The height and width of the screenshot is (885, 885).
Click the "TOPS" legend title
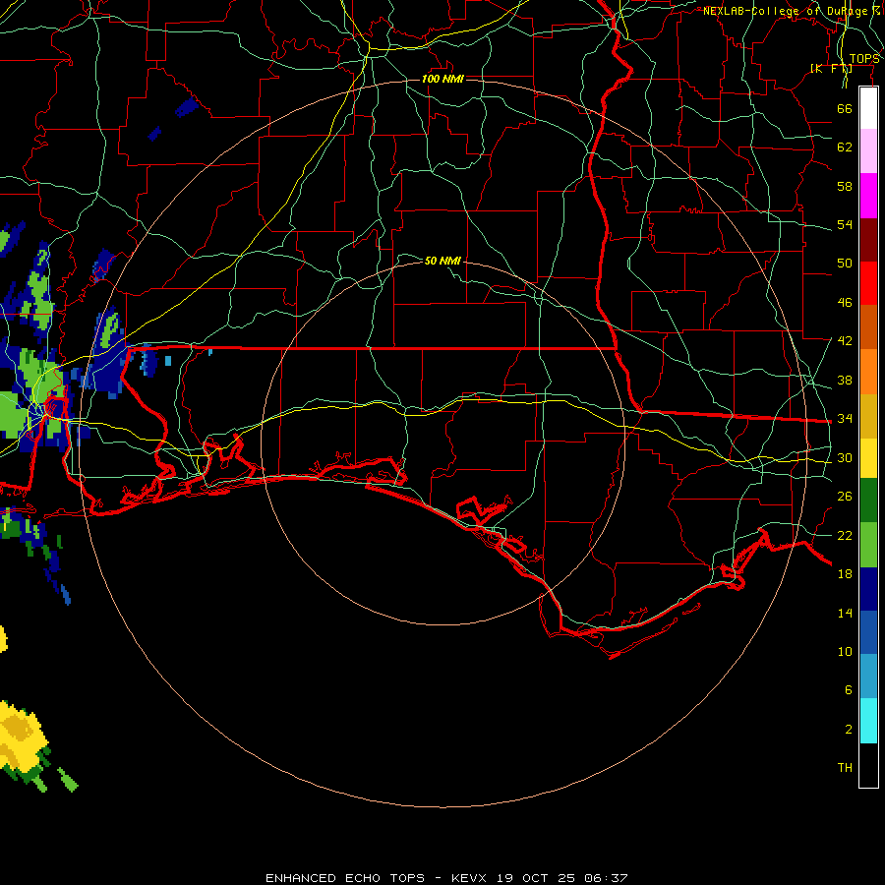864,59
